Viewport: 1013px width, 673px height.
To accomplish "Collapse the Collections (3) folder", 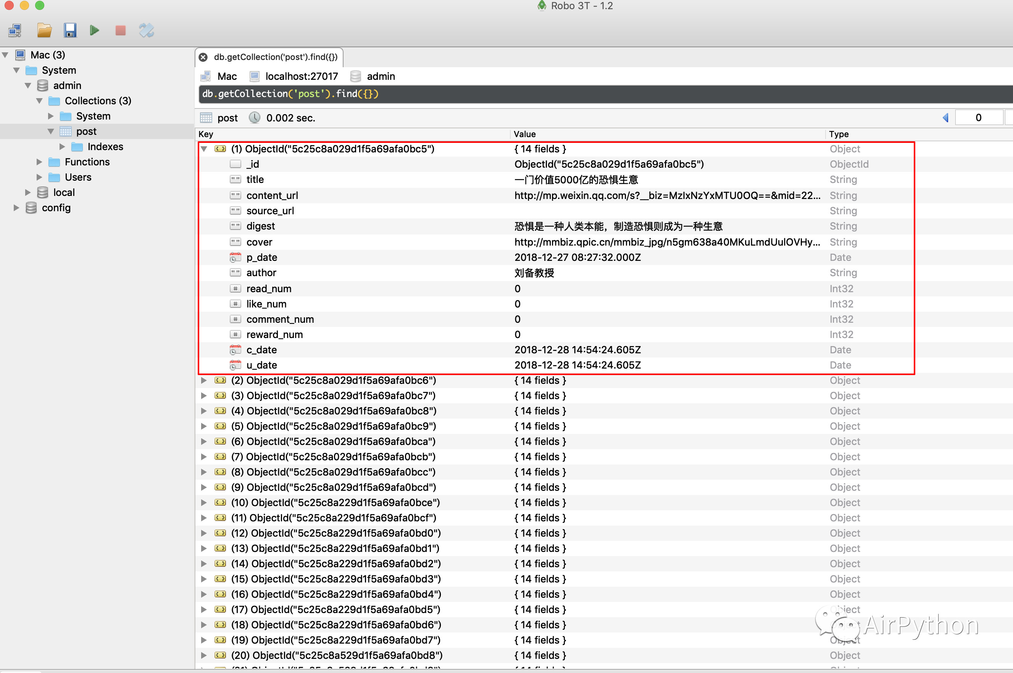I will tap(39, 101).
